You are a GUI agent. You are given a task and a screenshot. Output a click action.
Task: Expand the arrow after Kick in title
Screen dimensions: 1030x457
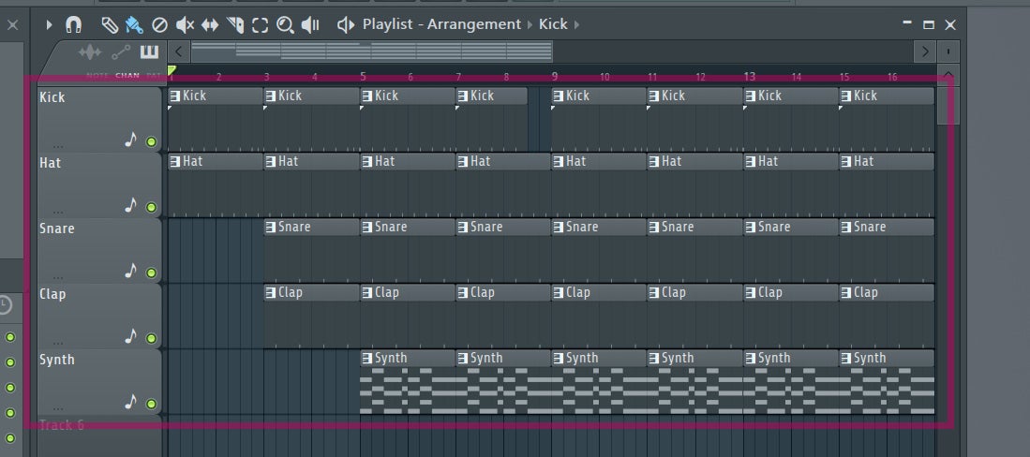pyautogui.click(x=576, y=25)
